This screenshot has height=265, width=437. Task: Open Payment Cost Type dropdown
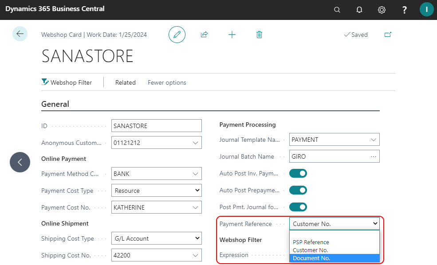click(x=156, y=191)
